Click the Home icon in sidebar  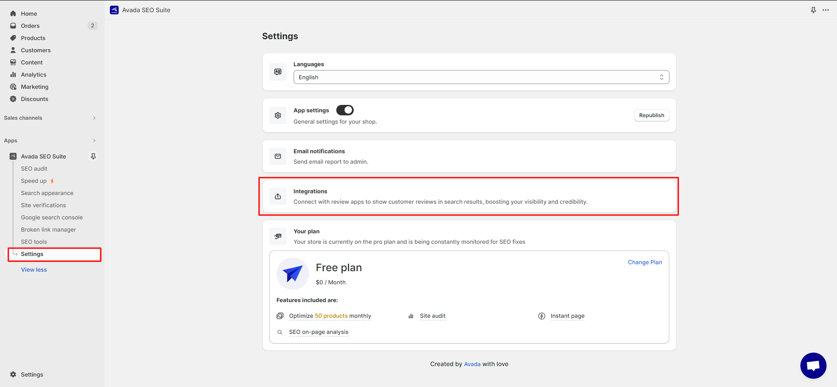coord(13,13)
